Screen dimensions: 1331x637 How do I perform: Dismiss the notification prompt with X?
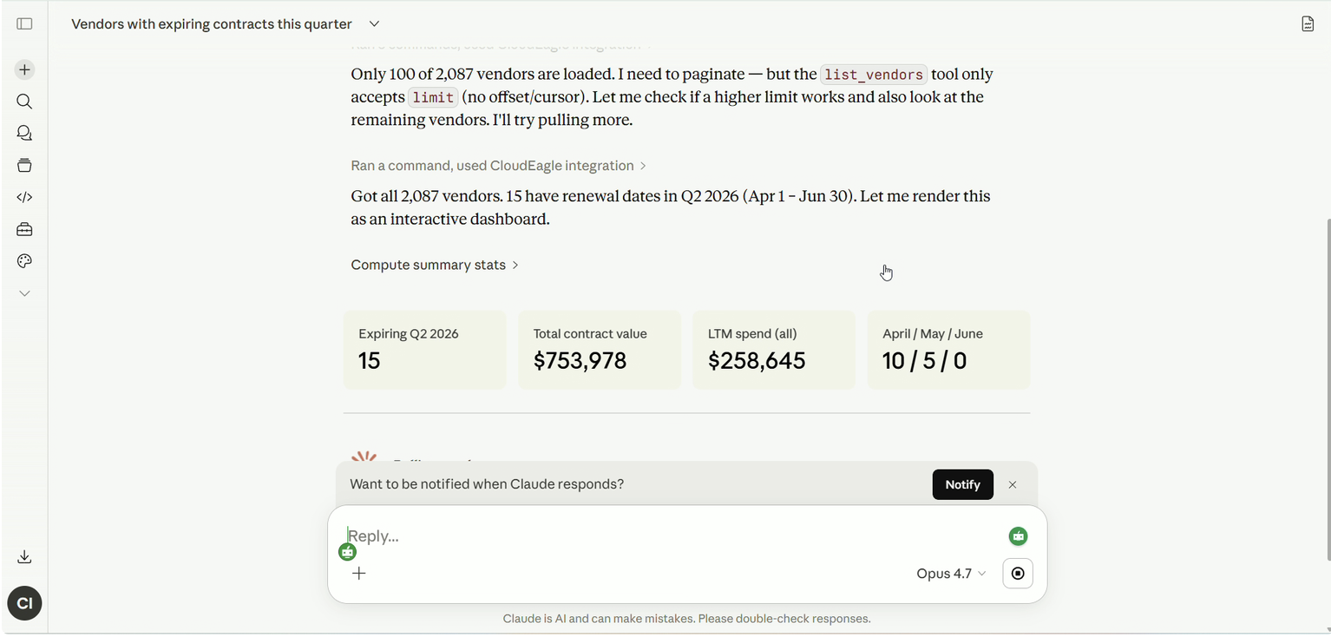(1013, 484)
